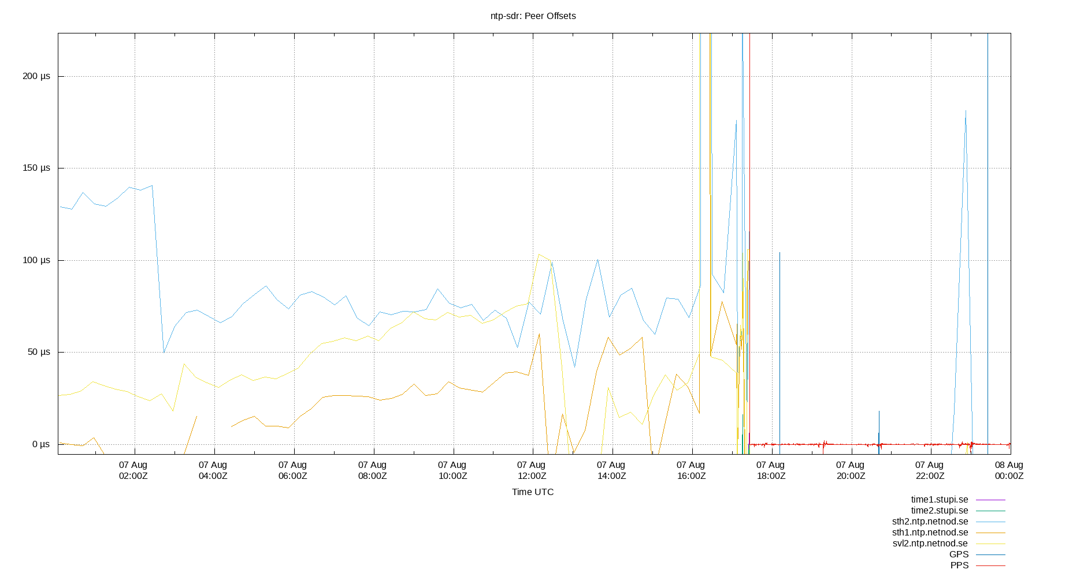
Task: Click the orange line sample for sth1.ntp.netnod.se
Action: (x=990, y=533)
